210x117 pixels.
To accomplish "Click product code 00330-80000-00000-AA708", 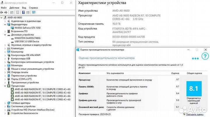I will click(x=129, y=37).
